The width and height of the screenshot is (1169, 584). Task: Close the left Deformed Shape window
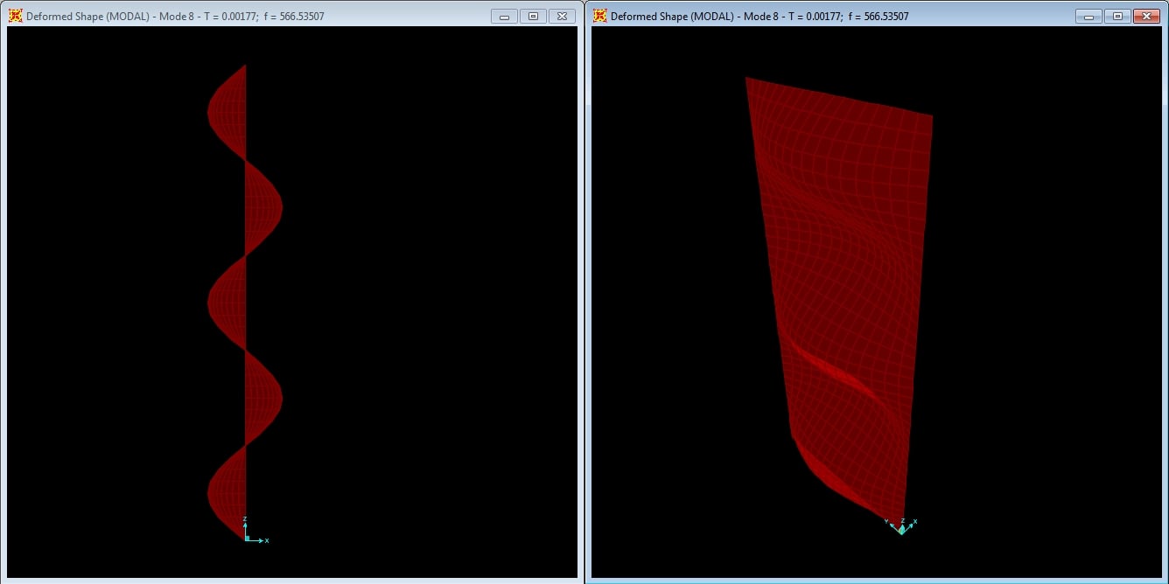click(563, 17)
